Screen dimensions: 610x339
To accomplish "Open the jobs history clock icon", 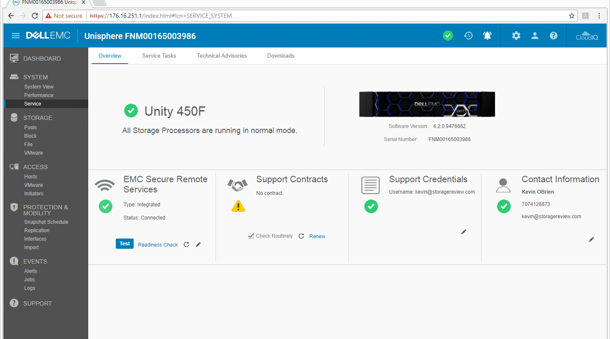I will tap(468, 36).
